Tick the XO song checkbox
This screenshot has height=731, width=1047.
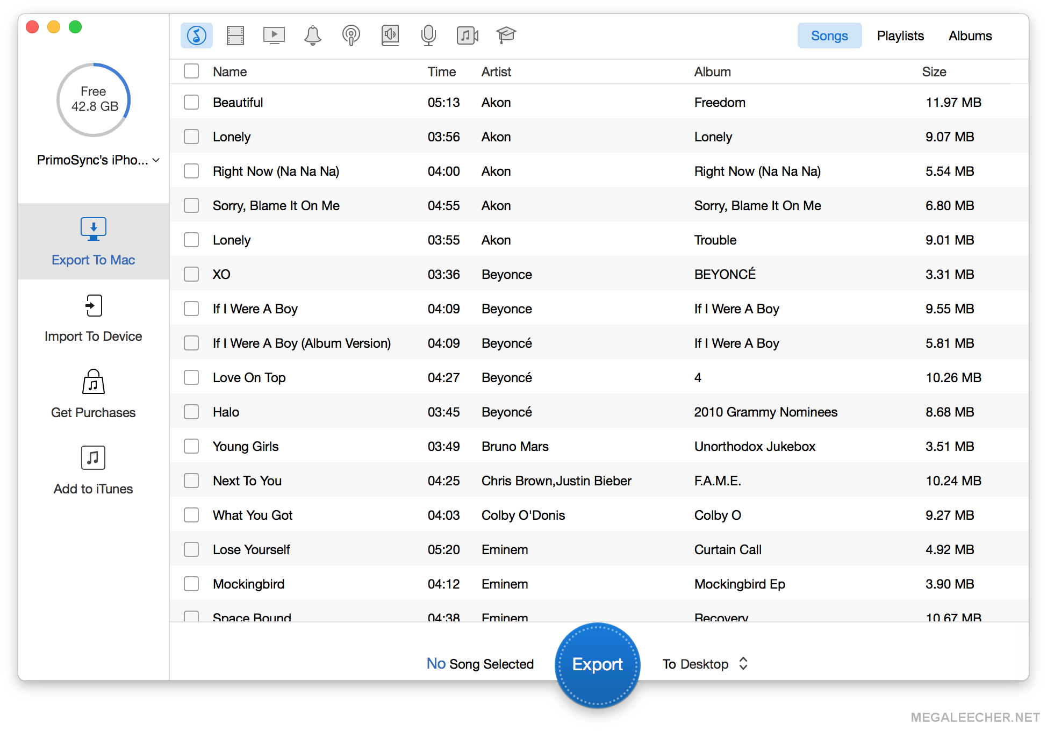[191, 274]
